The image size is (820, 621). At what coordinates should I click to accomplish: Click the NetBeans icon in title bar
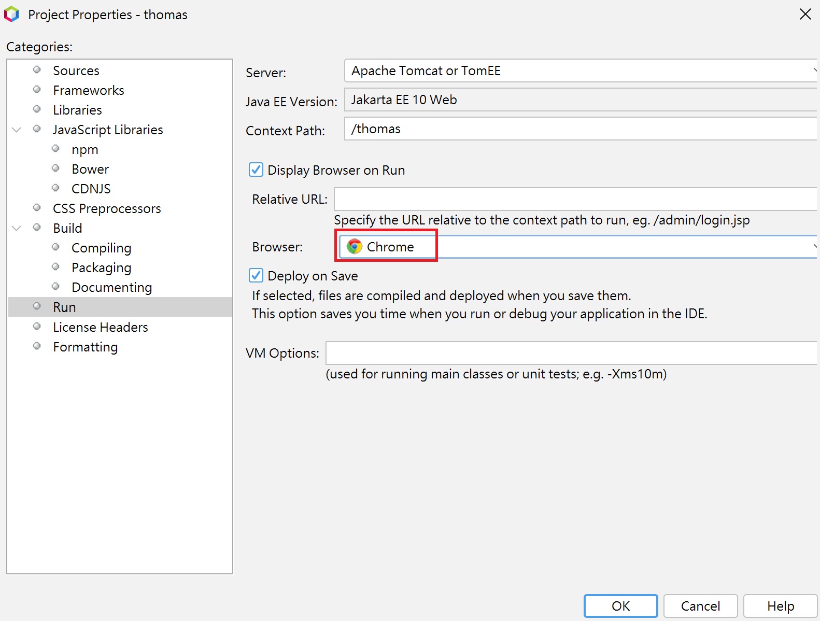click(11, 14)
